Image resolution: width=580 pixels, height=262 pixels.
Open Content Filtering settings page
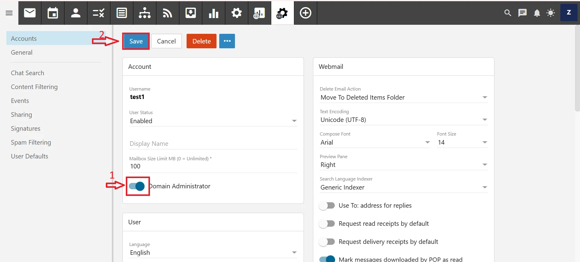tap(34, 87)
